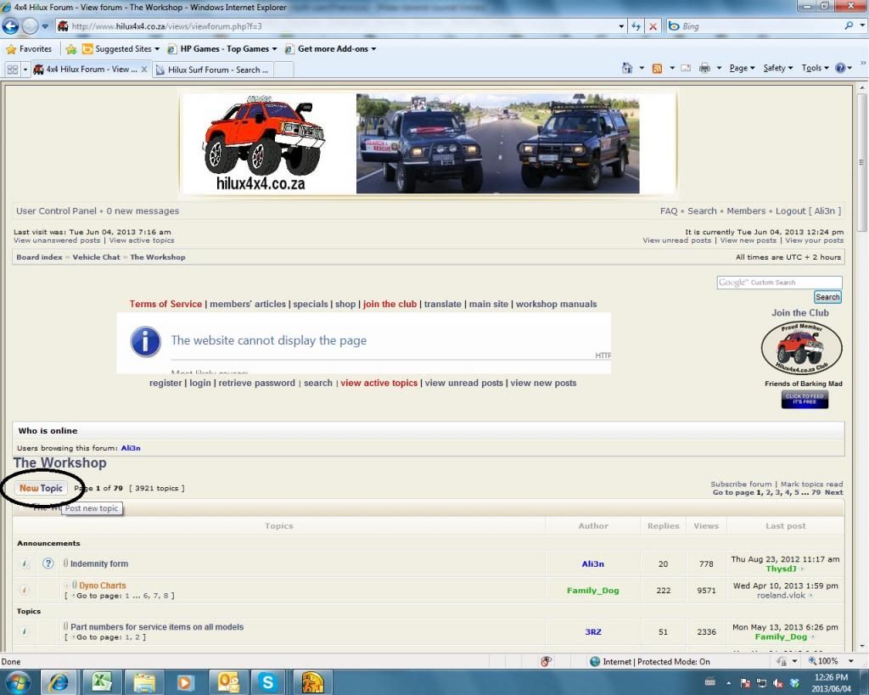The width and height of the screenshot is (869, 695).
Task: Click Terms of Service link
Action: [165, 305]
